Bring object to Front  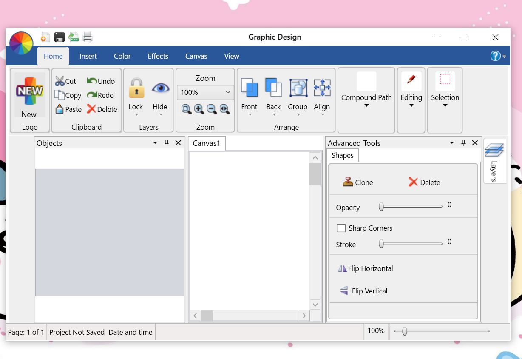249,88
